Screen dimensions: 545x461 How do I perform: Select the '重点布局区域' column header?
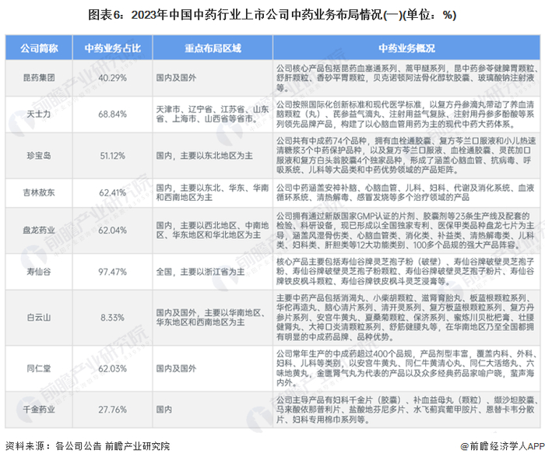tap(213, 48)
